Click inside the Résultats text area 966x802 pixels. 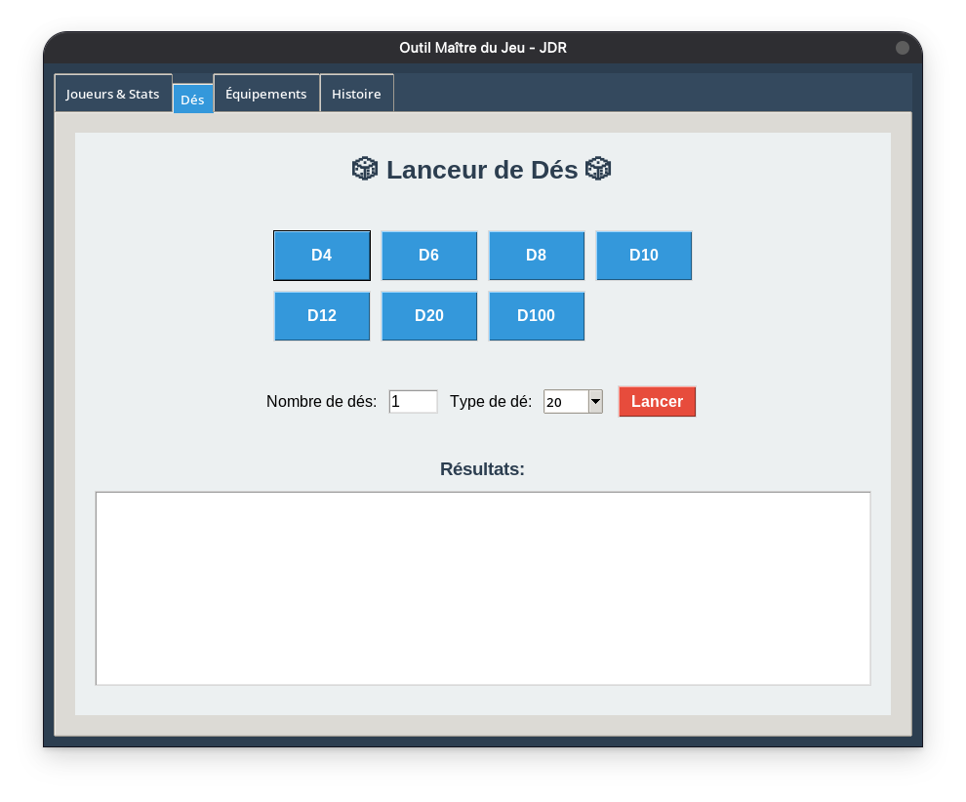[x=483, y=588]
